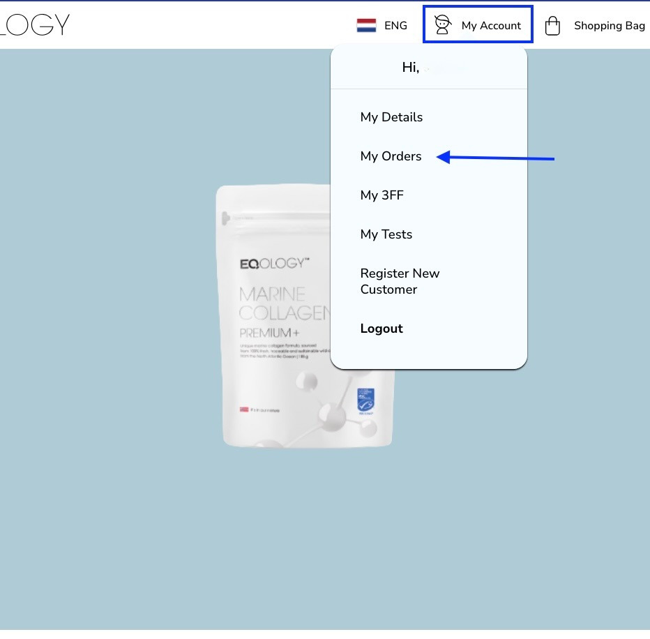Toggle the My Account dropdown
650x639 pixels.
point(478,24)
